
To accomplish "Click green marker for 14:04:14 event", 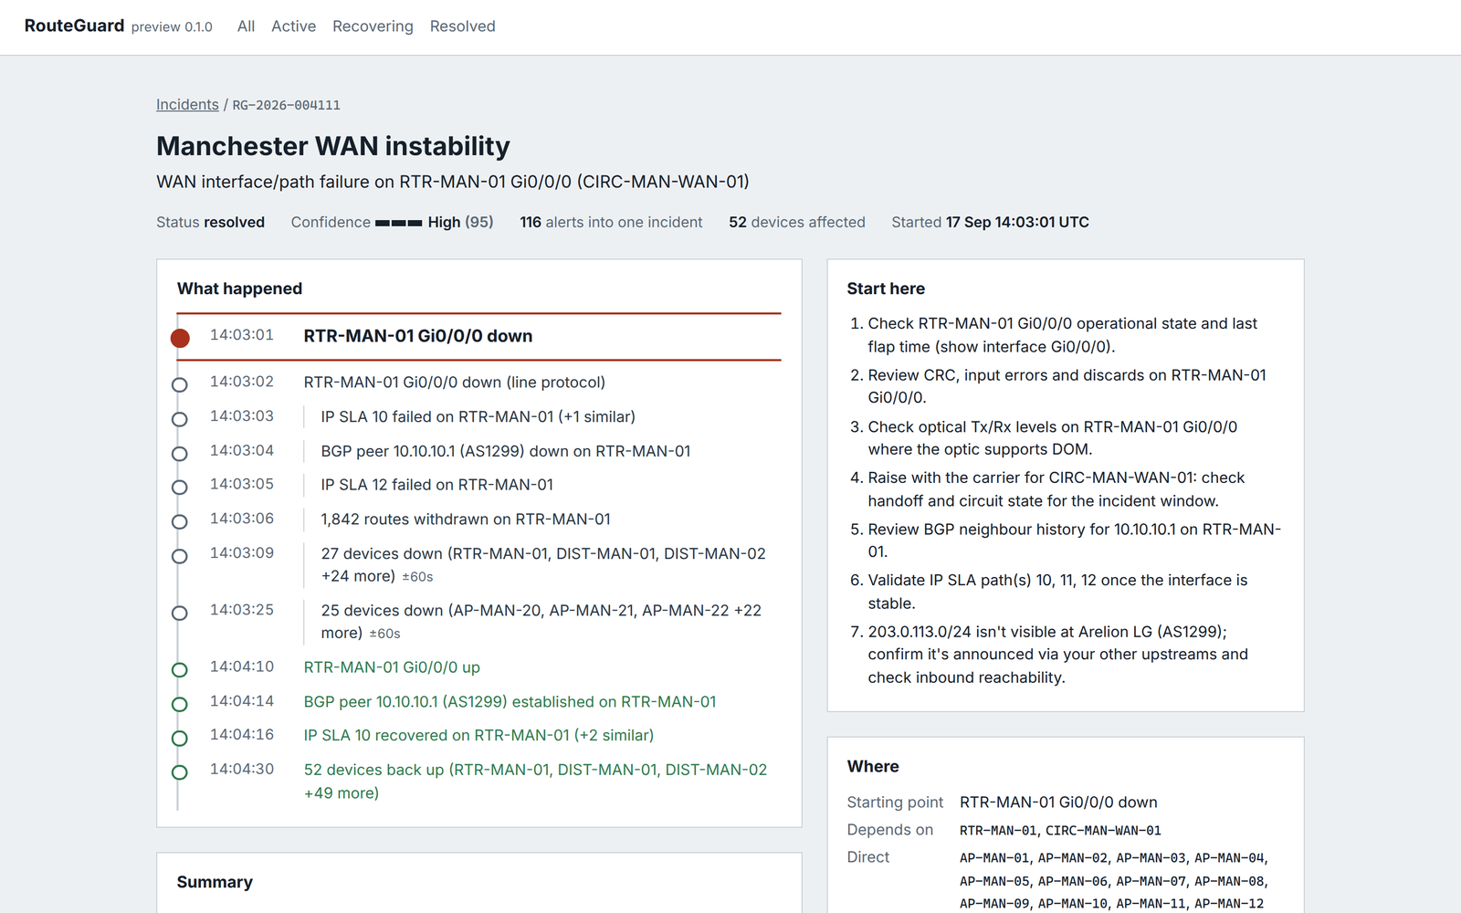I will (180, 704).
